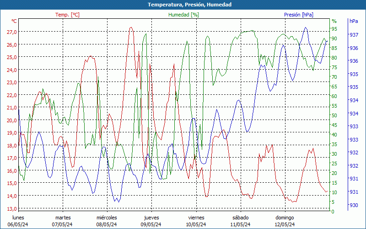Select the green '45' humidity axis value
366x229 pixels.
(334, 125)
